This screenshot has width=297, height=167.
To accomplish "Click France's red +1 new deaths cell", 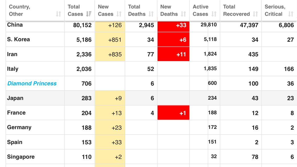I will coord(173,113).
